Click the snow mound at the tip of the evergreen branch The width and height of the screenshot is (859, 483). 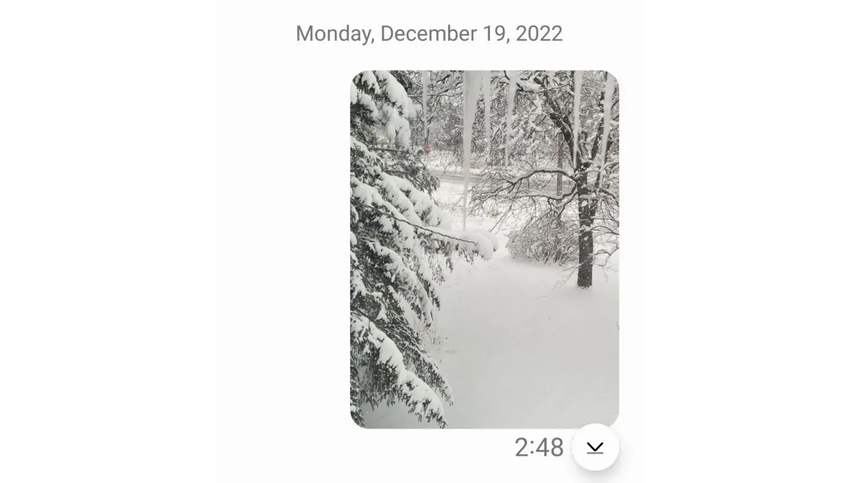[x=486, y=242]
